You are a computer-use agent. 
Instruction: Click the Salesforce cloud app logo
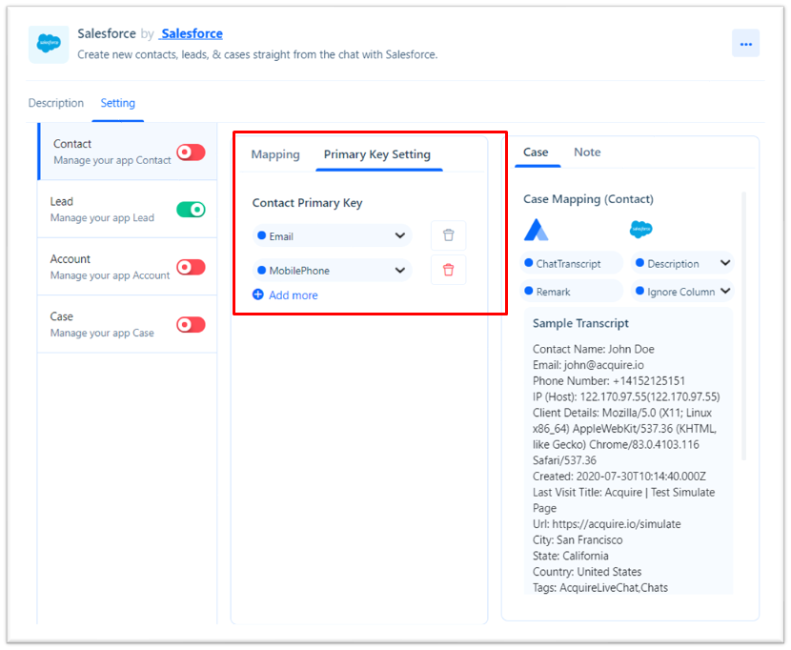tap(49, 45)
